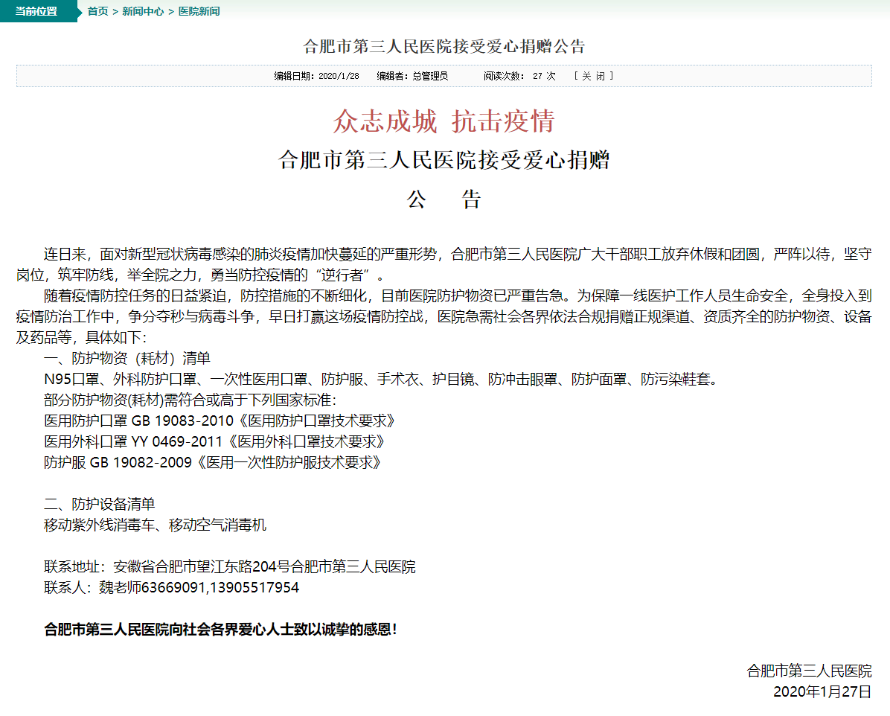Screen dimensions: 890x716
Task: Click the standard GB 19083-2010 line
Action: pyautogui.click(x=219, y=421)
